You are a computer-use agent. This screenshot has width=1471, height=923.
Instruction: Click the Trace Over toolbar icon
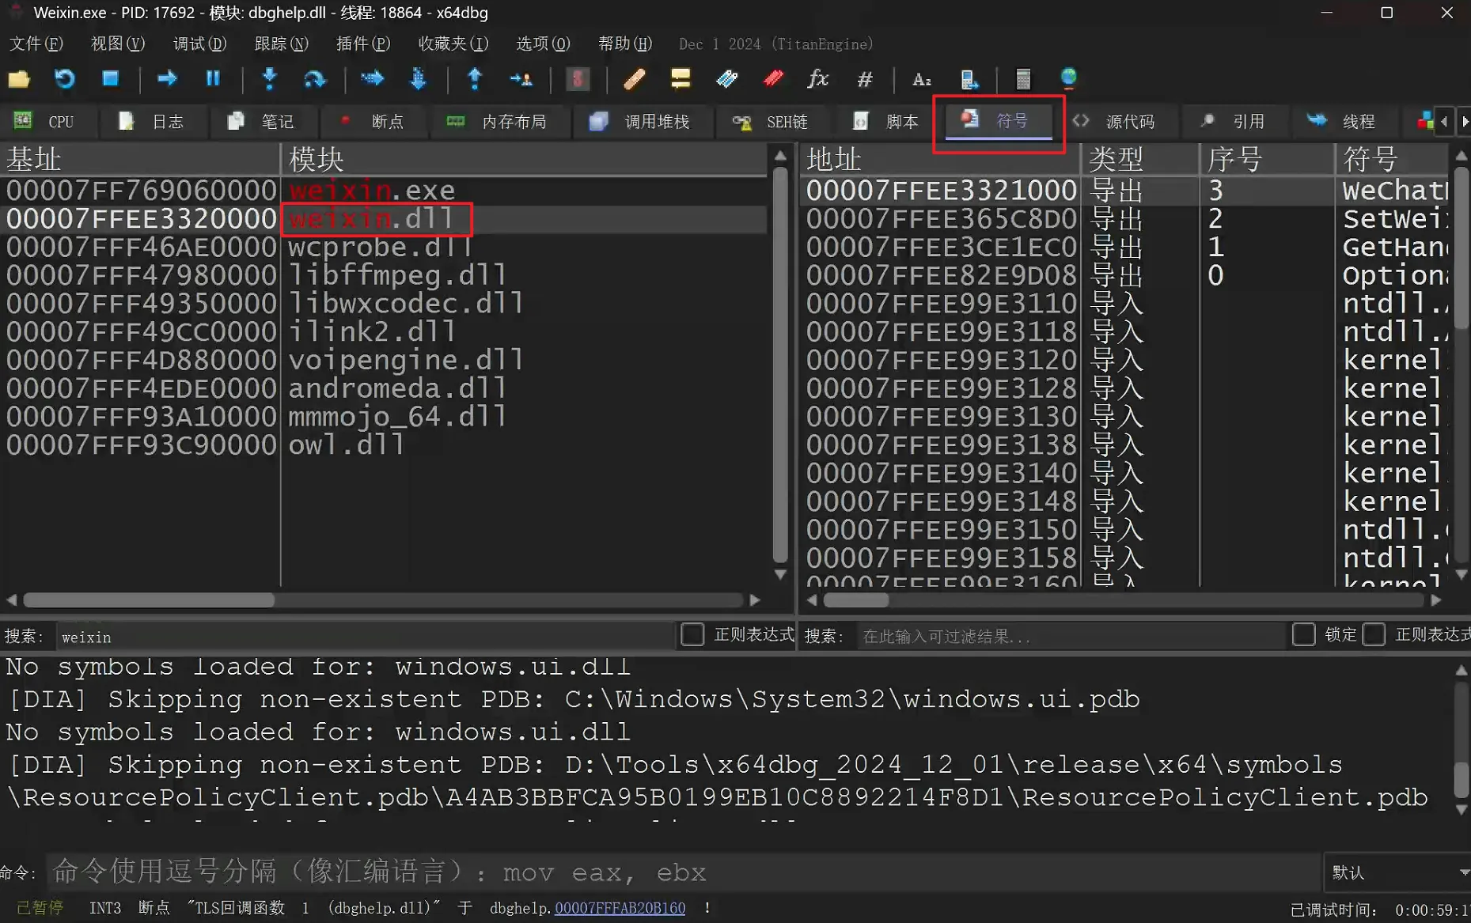point(418,78)
